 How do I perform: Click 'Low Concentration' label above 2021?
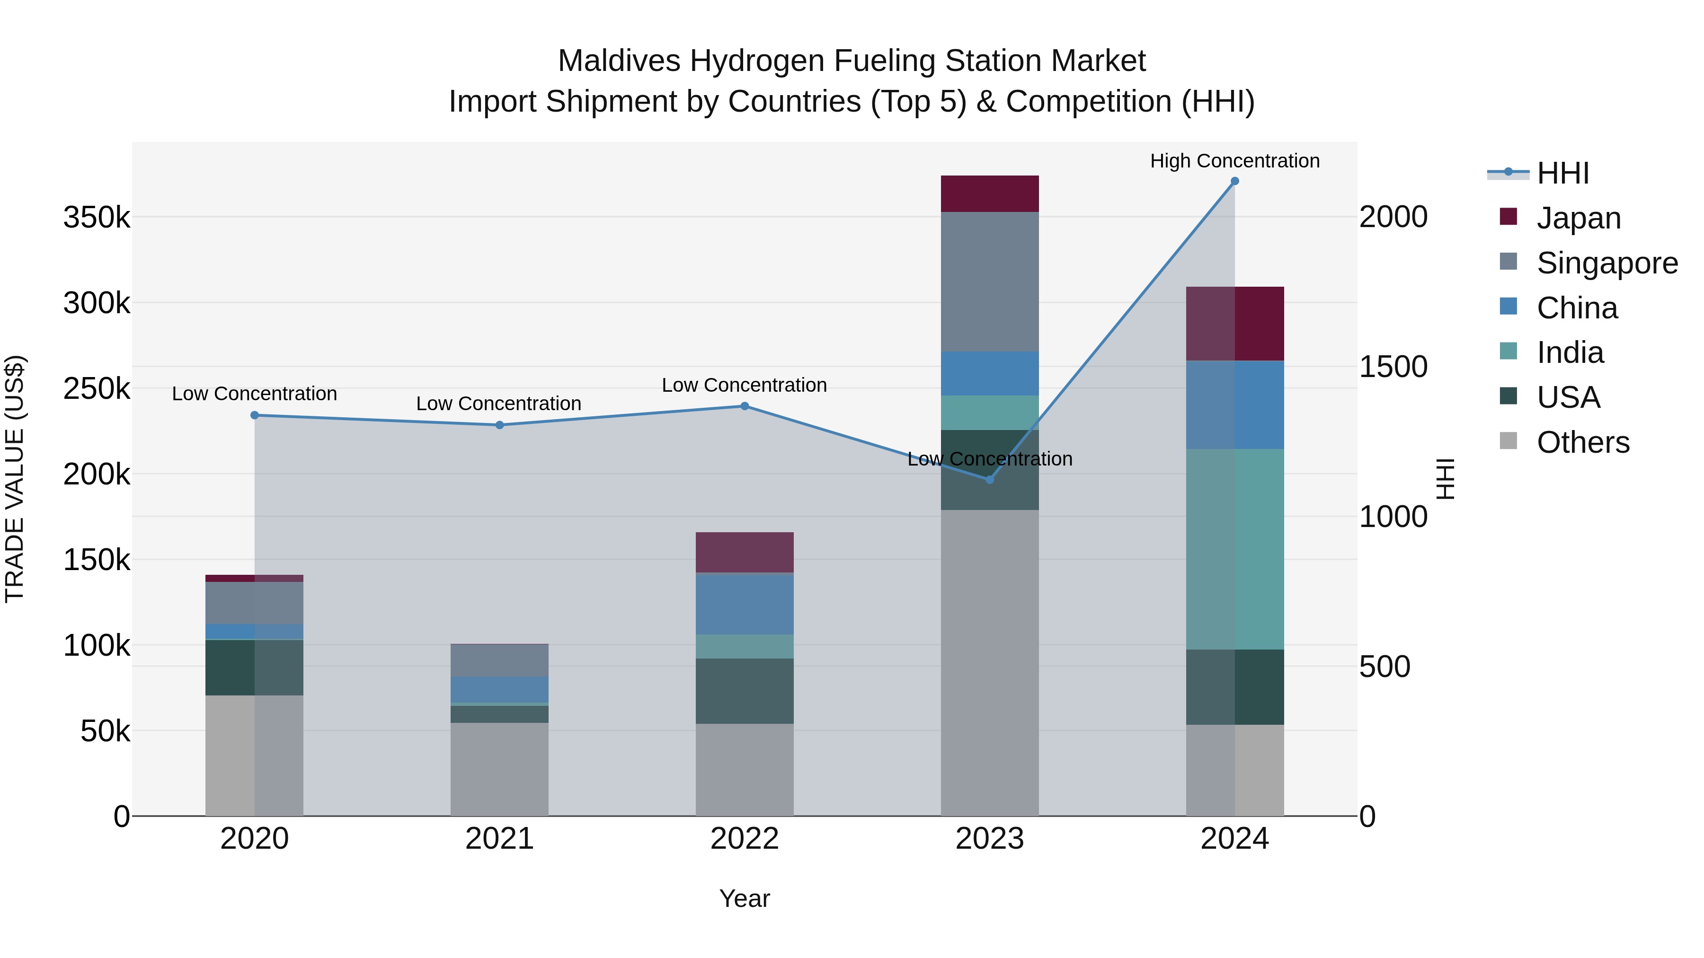(499, 403)
